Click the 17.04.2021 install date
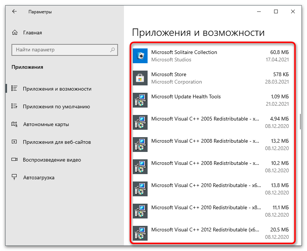The height and width of the screenshot is (251, 307). 277,60
